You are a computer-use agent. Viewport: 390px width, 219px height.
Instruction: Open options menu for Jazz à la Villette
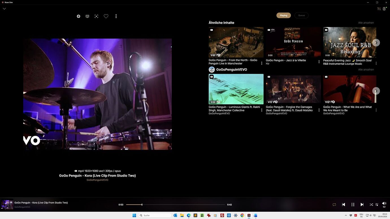(x=319, y=62)
